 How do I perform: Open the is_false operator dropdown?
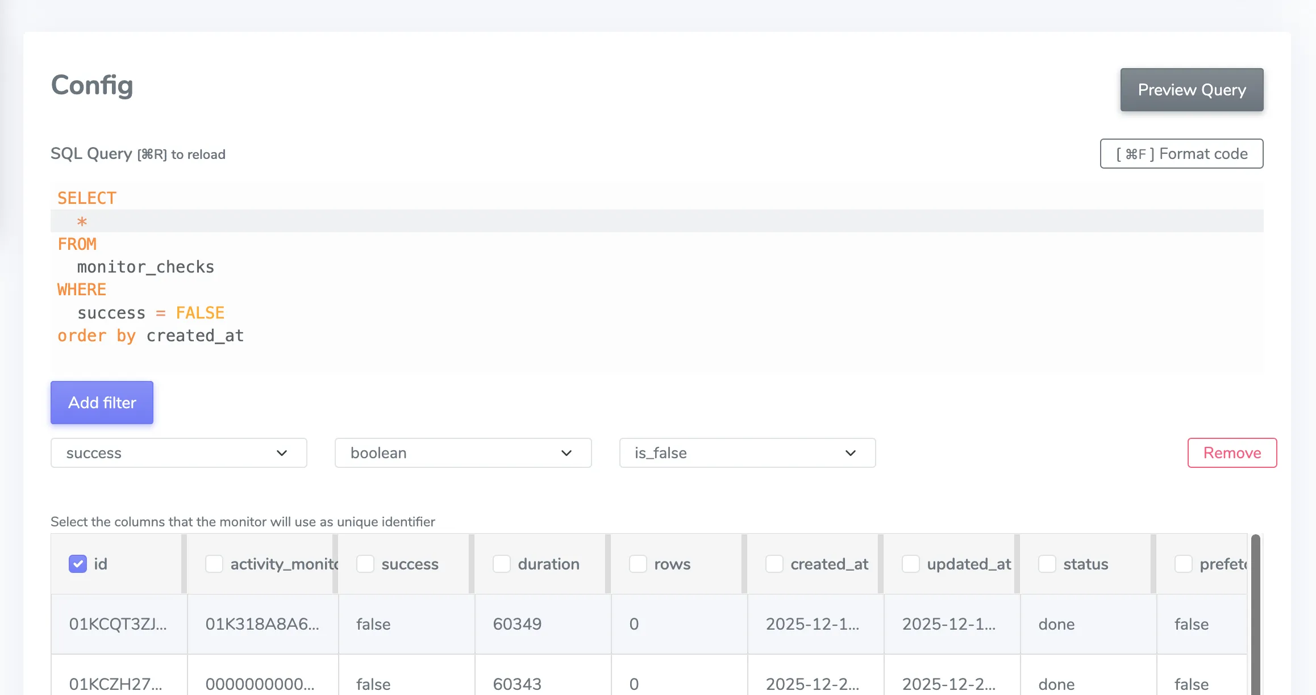pos(747,453)
